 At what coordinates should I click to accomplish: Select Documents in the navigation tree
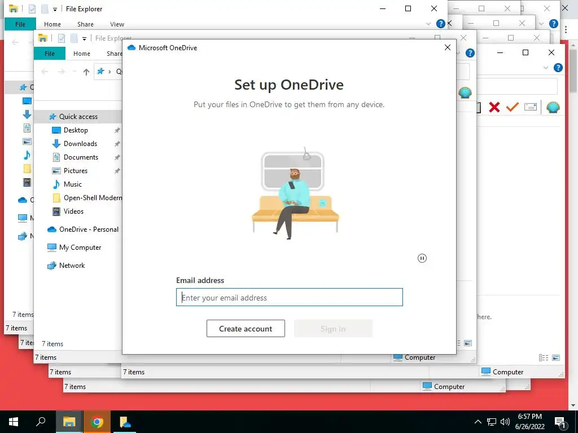[81, 157]
